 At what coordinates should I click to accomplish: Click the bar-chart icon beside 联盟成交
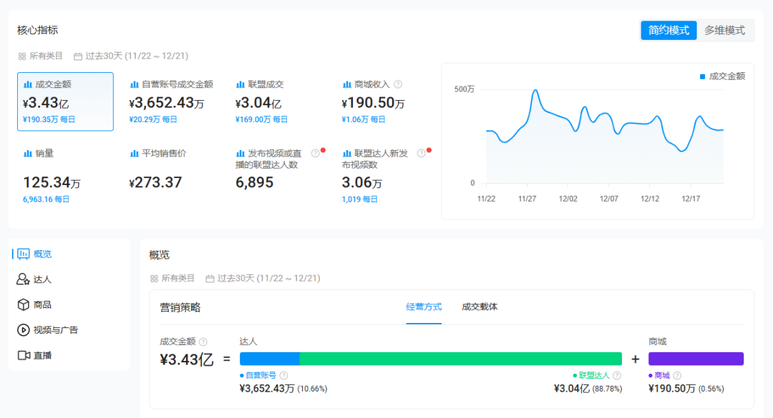click(240, 84)
